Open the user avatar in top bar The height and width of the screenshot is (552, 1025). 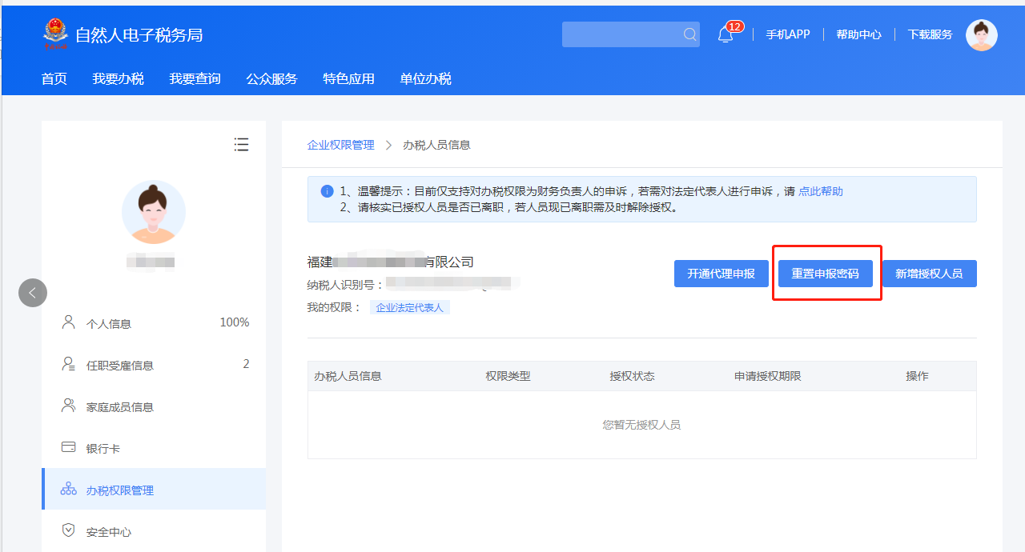(x=981, y=35)
